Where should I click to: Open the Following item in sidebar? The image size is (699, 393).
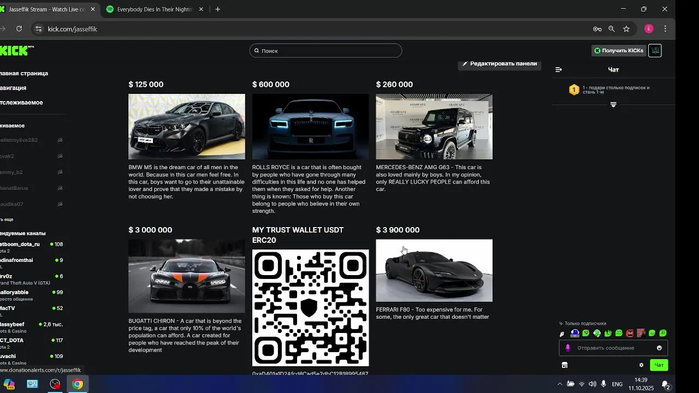21,103
